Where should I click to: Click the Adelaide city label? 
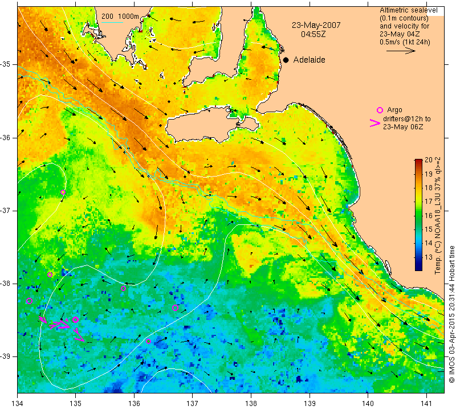point(309,60)
